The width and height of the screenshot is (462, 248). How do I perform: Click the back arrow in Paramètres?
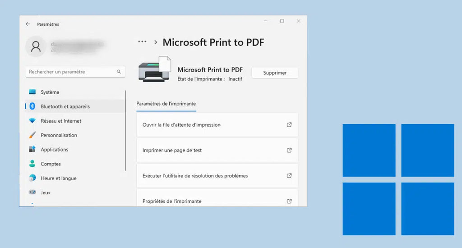[x=28, y=24]
